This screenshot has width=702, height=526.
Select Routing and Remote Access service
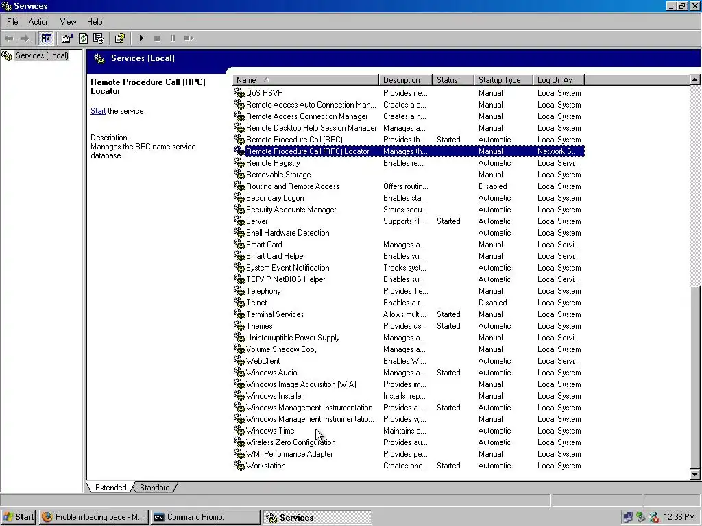click(409, 186)
